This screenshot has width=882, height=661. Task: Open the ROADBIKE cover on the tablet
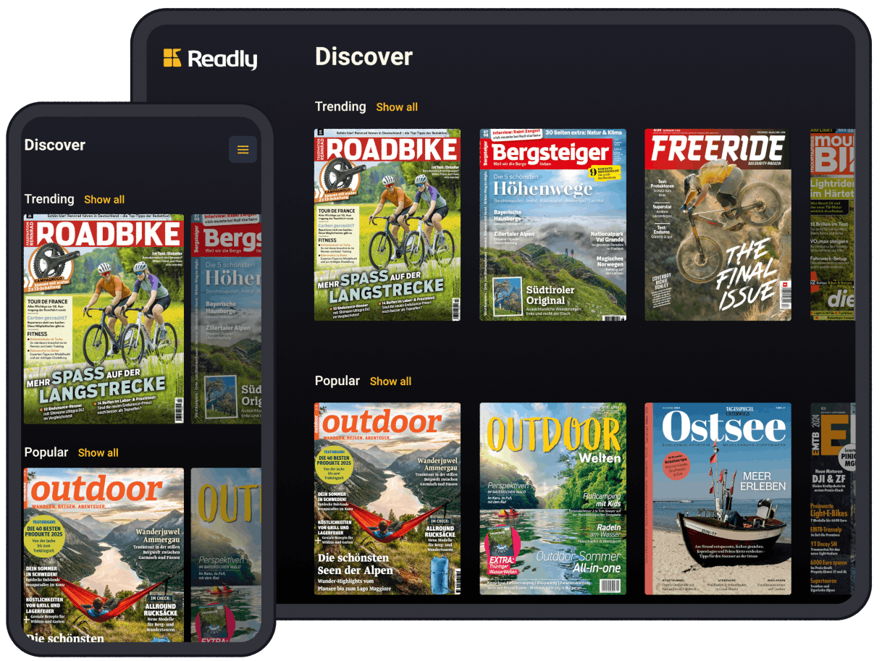387,225
